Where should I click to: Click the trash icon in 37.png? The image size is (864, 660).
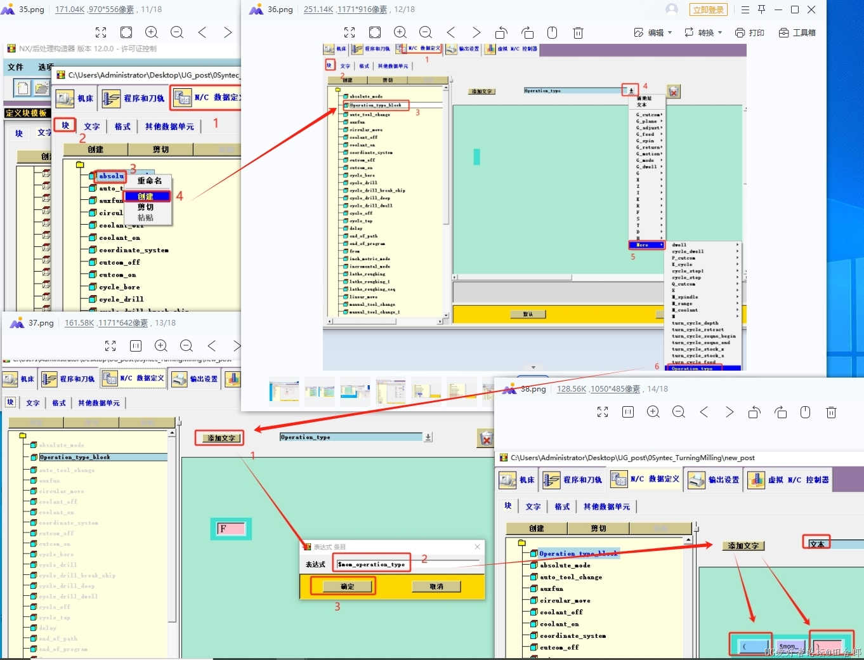(485, 438)
